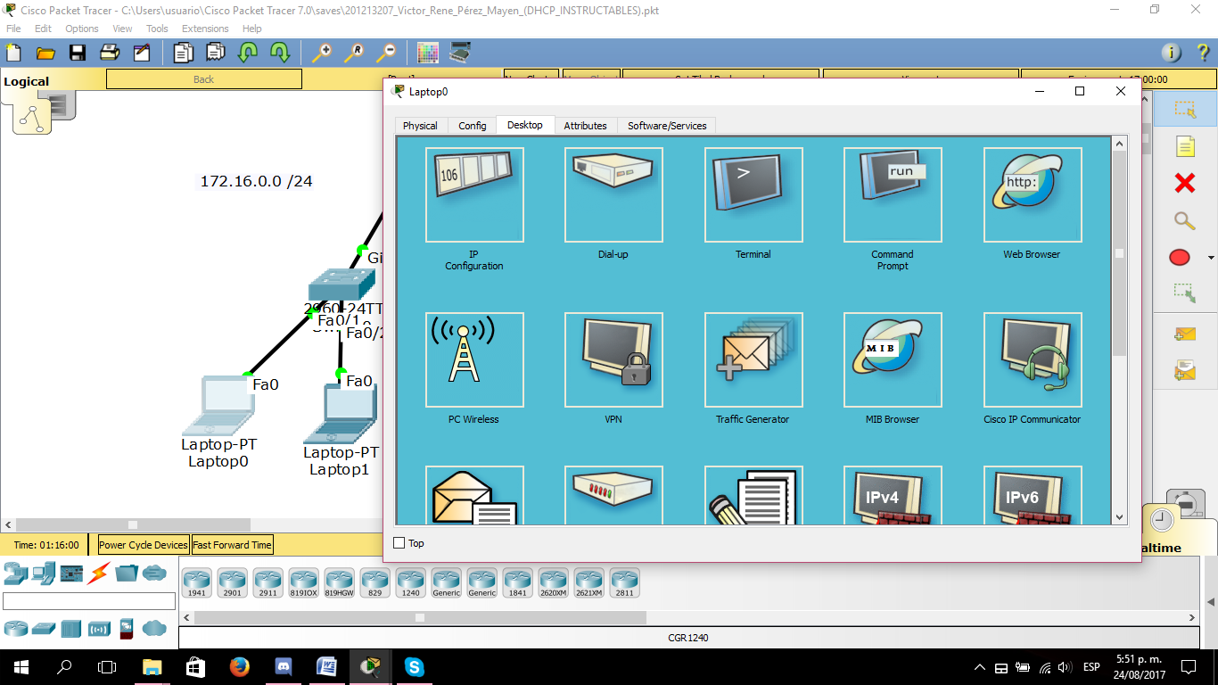
Task: Open Cisco IP Communicator icon
Action: click(1033, 359)
